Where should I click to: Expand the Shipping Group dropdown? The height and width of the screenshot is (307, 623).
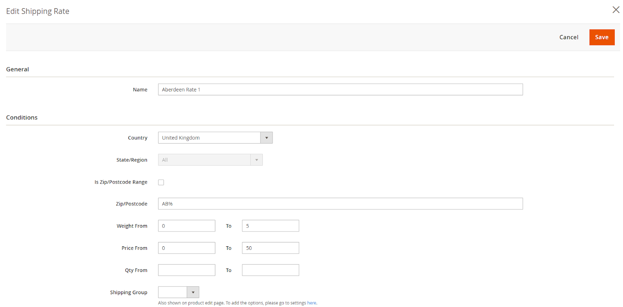(x=178, y=292)
